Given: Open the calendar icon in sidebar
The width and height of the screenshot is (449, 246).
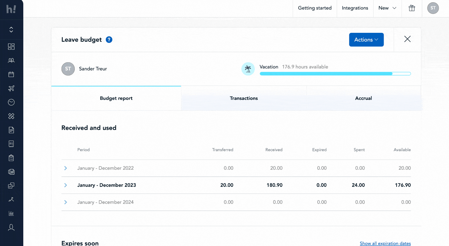Looking at the screenshot, I should [x=11, y=74].
